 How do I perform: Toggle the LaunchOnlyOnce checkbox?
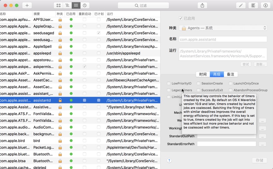pyautogui.click(x=230, y=84)
